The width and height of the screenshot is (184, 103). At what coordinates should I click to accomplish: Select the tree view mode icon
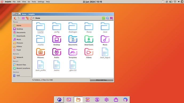coord(27,18)
